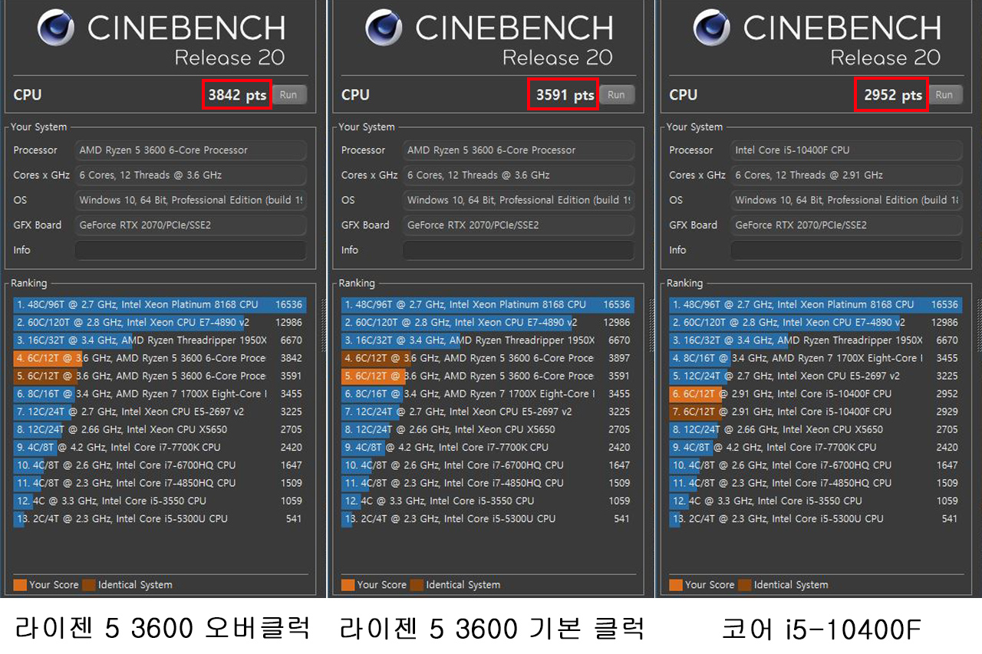Screen dimensions: 982x654
Task: Click the GFX Board field in the 3591 pts panel
Action: [519, 225]
